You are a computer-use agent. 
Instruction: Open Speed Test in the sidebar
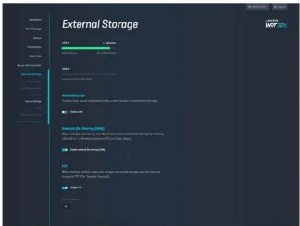35,56
